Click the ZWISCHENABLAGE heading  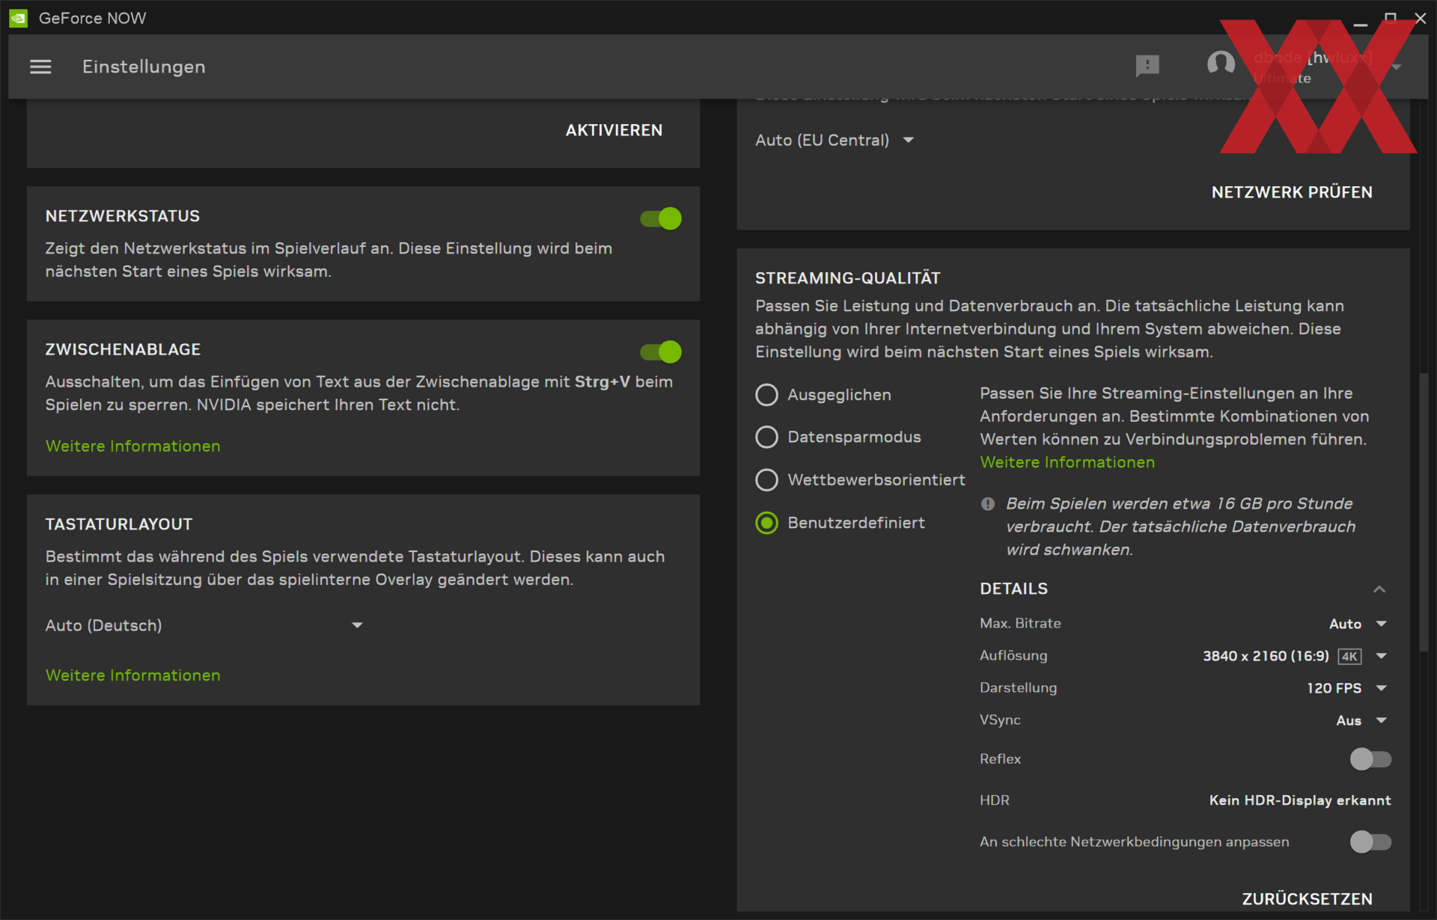click(x=123, y=349)
